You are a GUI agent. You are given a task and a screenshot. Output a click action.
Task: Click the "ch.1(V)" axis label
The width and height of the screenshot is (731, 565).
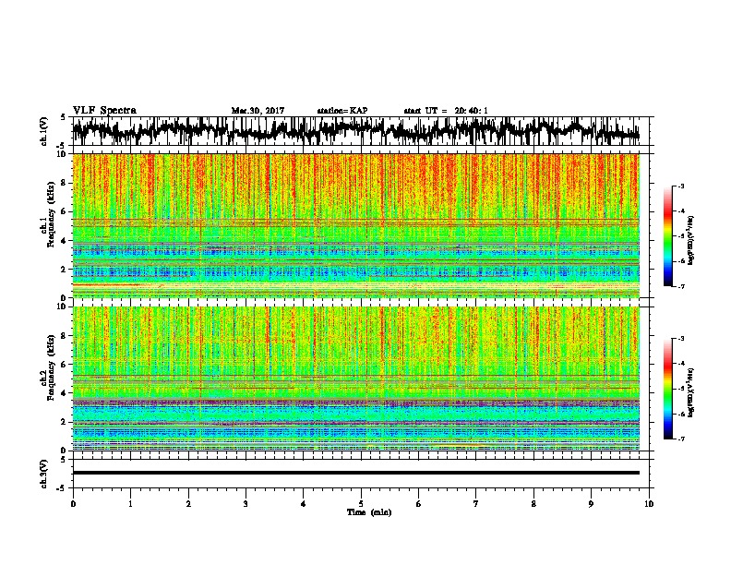coord(43,131)
